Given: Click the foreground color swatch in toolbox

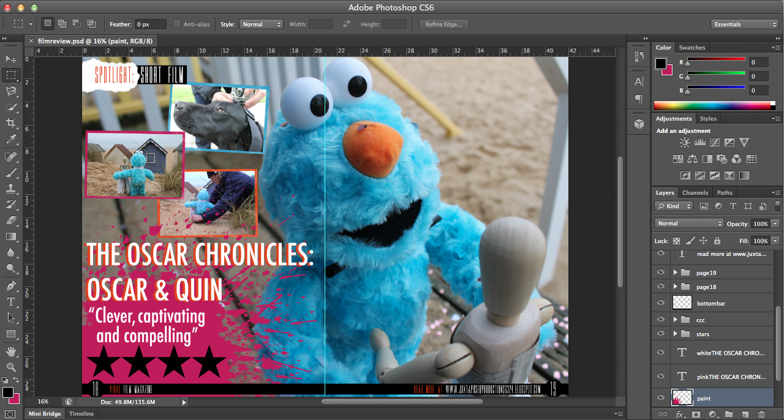Looking at the screenshot, I should [x=7, y=392].
